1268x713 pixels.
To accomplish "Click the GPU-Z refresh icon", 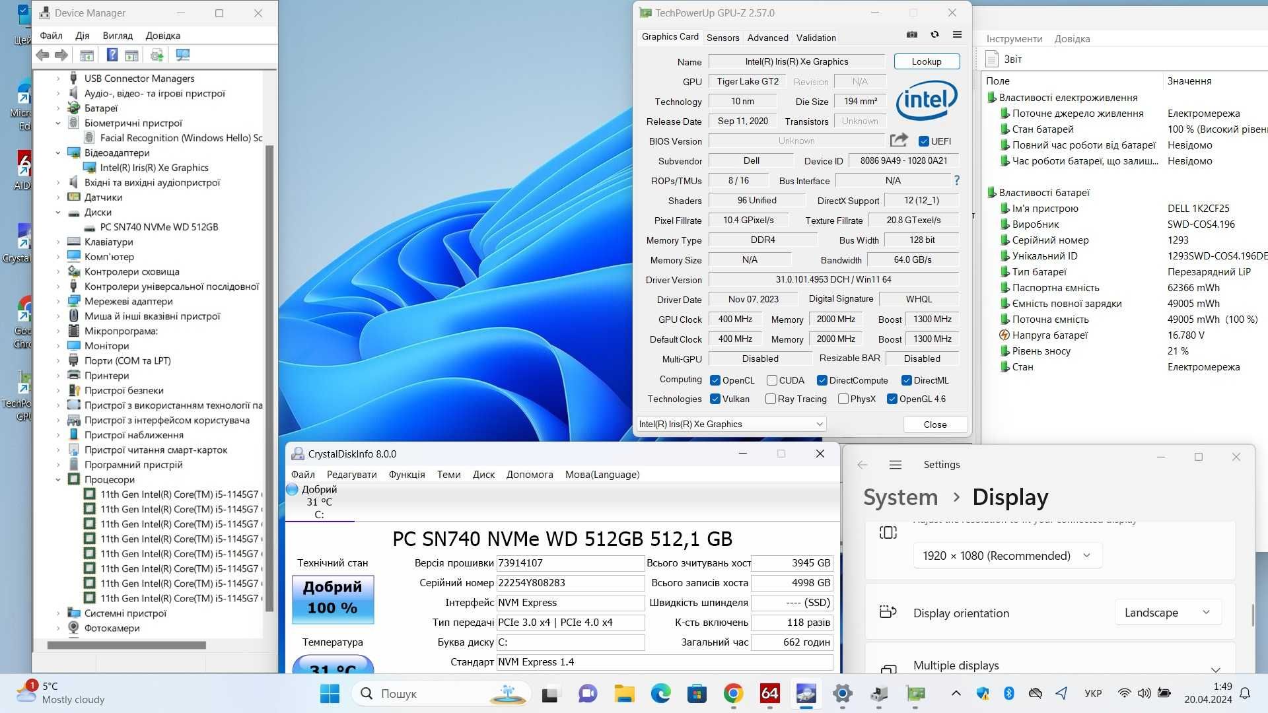I will (x=934, y=35).
